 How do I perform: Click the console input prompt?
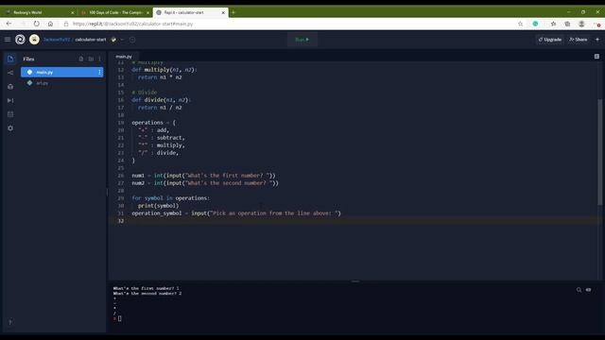point(120,318)
